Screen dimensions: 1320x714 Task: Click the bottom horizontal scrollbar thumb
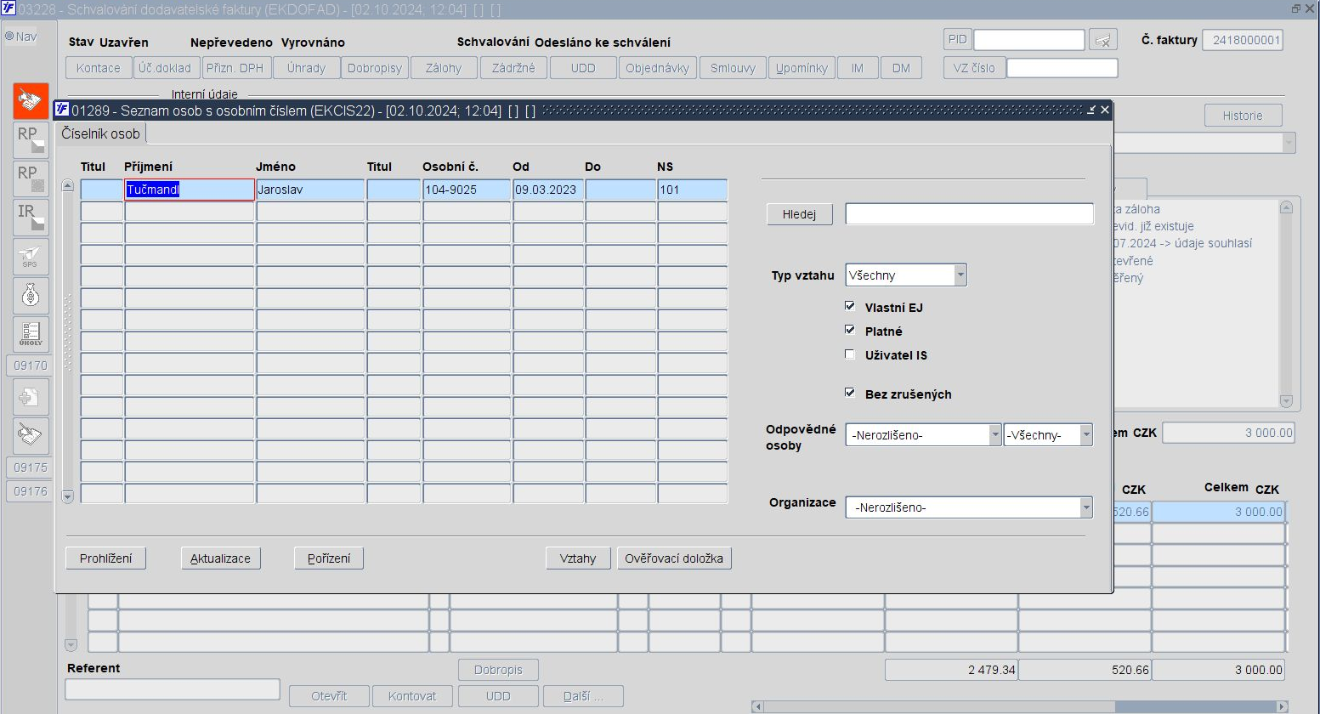[x=1196, y=706]
